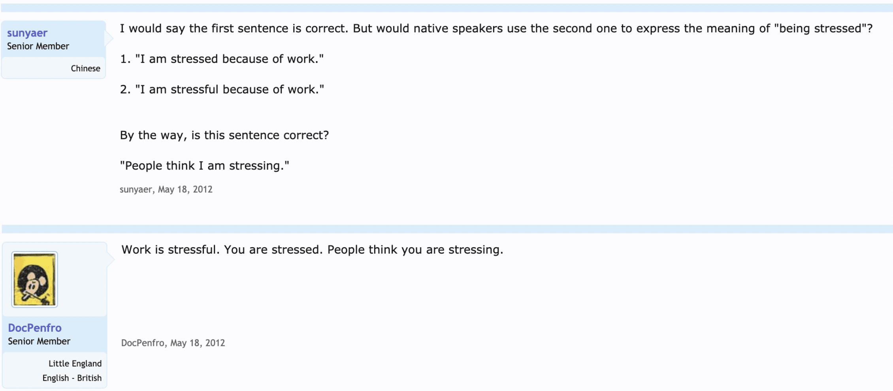Click sentence 'I am stressed because of work.'
The width and height of the screenshot is (893, 391).
tap(229, 59)
